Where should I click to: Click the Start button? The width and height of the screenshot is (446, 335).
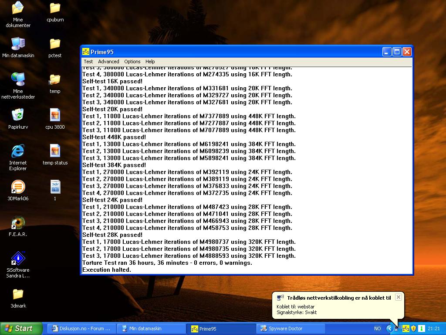pyautogui.click(x=21, y=328)
